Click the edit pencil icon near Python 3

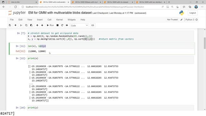click(182, 20)
